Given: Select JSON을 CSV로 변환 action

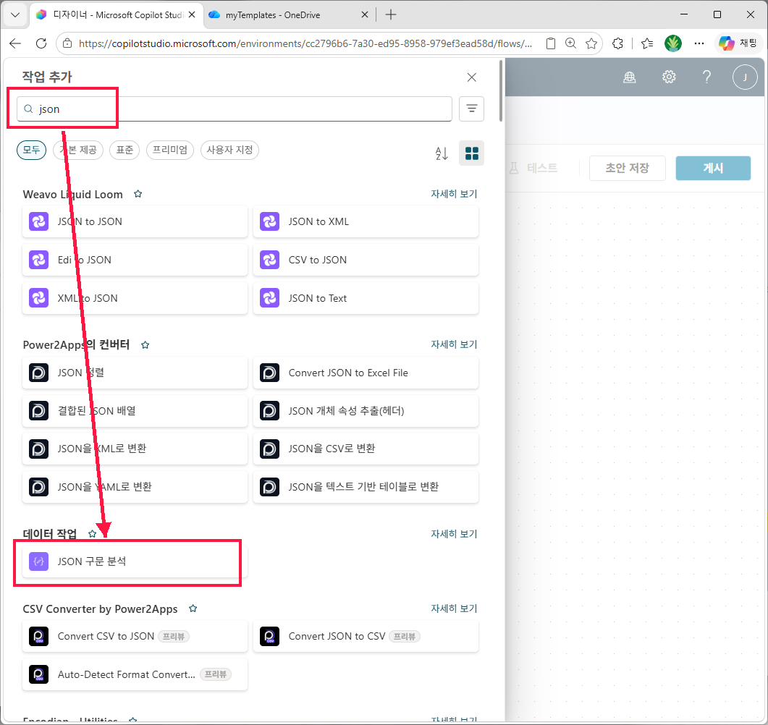Looking at the screenshot, I should pyautogui.click(x=366, y=449).
